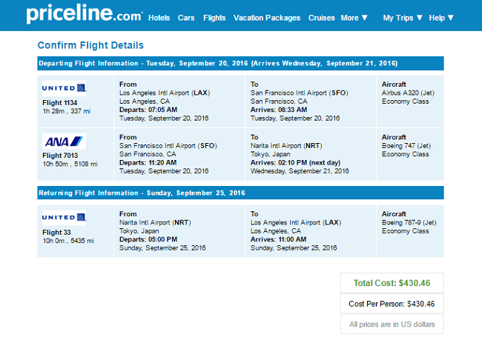Click the ANA airline logo
This screenshot has width=482, height=346.
point(64,142)
